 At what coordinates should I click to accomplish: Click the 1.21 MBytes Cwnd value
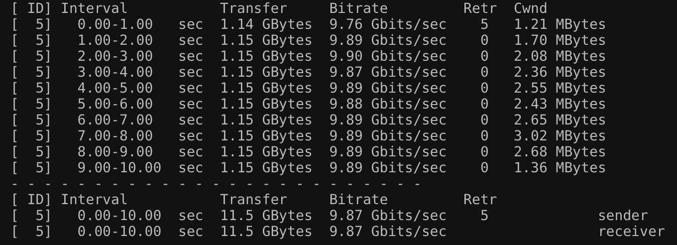560,24
